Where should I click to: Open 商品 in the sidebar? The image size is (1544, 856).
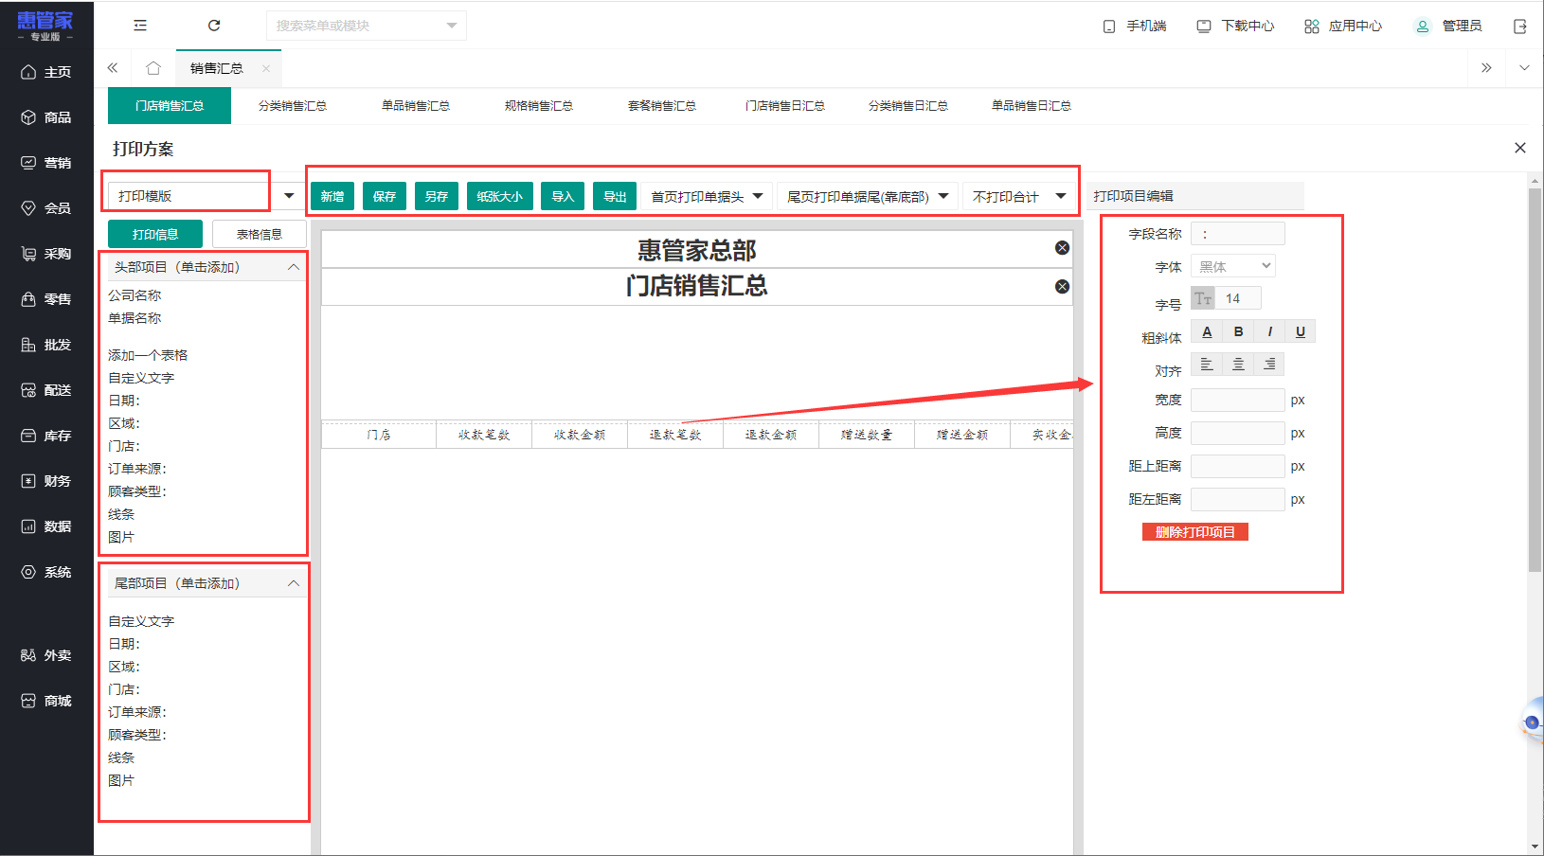coord(46,117)
